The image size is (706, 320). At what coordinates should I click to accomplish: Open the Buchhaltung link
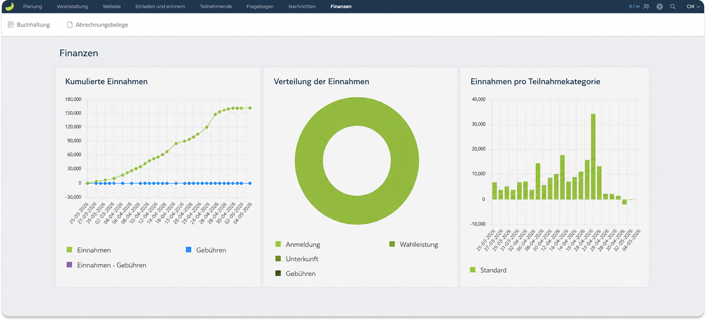[x=33, y=25]
